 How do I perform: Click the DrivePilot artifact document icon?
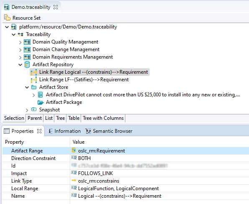click(41, 95)
